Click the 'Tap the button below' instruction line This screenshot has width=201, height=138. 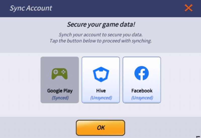[x=100, y=41]
